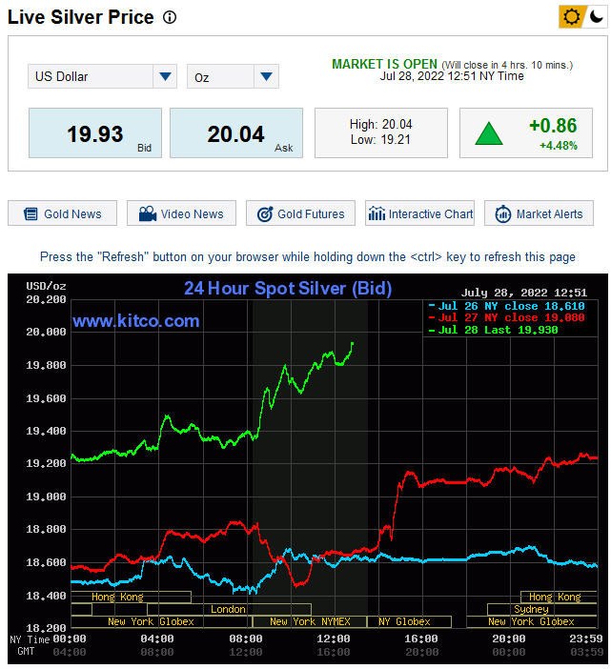Click the High 20.04 Low 19.21 box
The height and width of the screenshot is (669, 611).
point(381,133)
